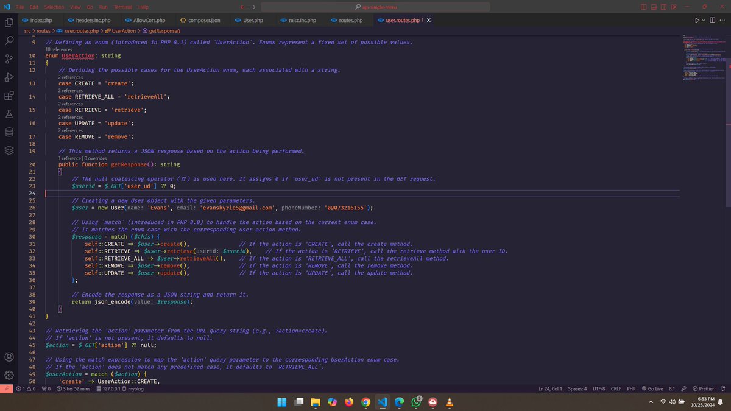Expand the user.routes.php breadcrumb
The height and width of the screenshot is (411, 731).
coord(77,30)
